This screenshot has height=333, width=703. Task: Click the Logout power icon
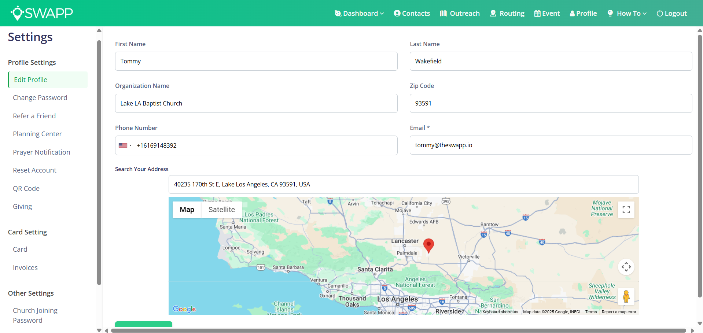(659, 13)
